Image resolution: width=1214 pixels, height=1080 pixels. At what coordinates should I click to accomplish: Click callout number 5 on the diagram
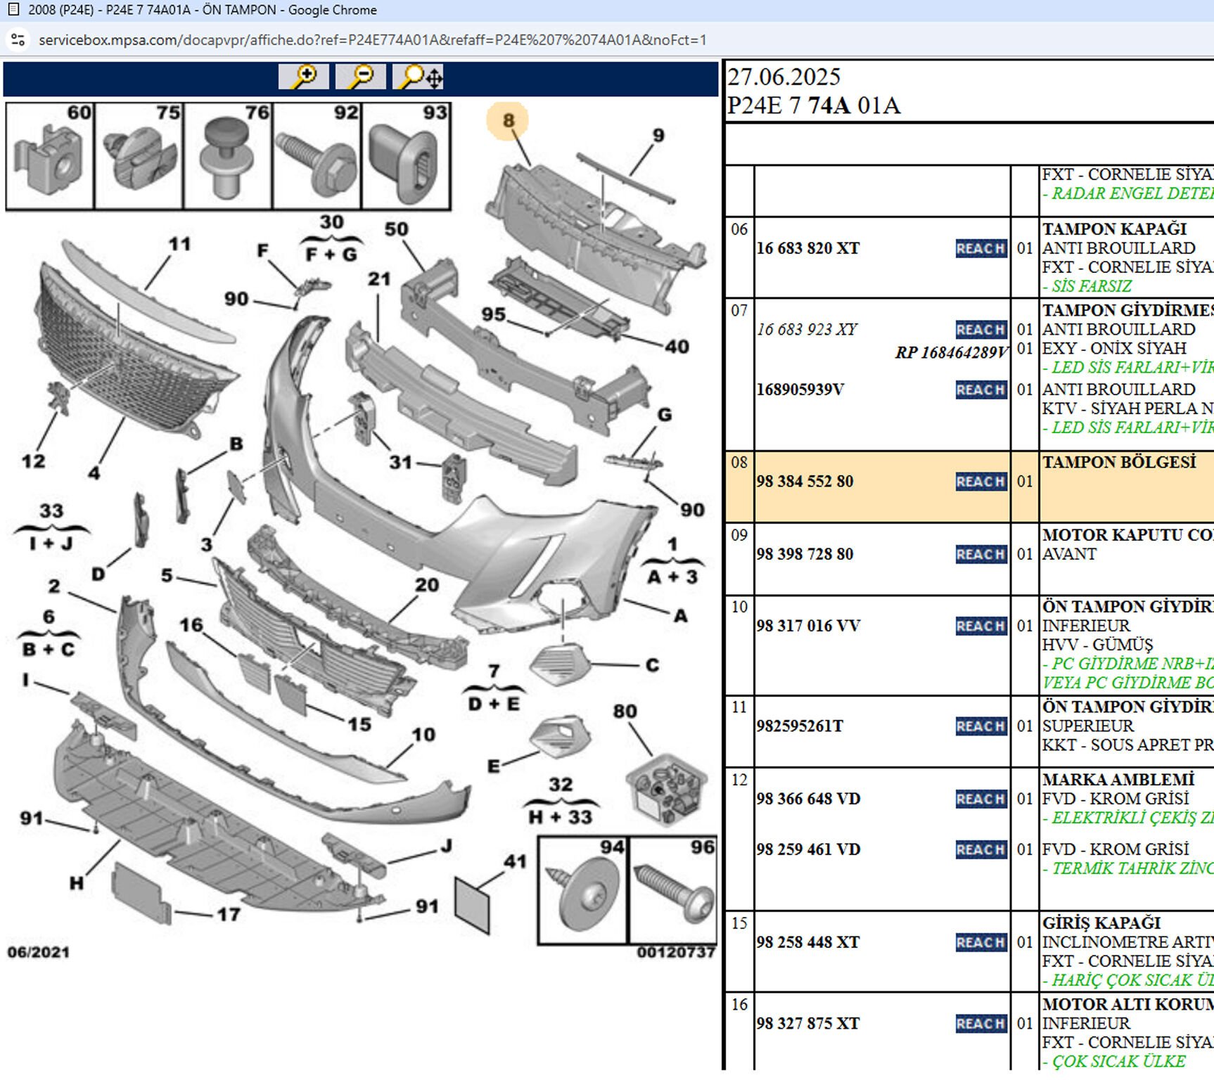[x=167, y=575]
